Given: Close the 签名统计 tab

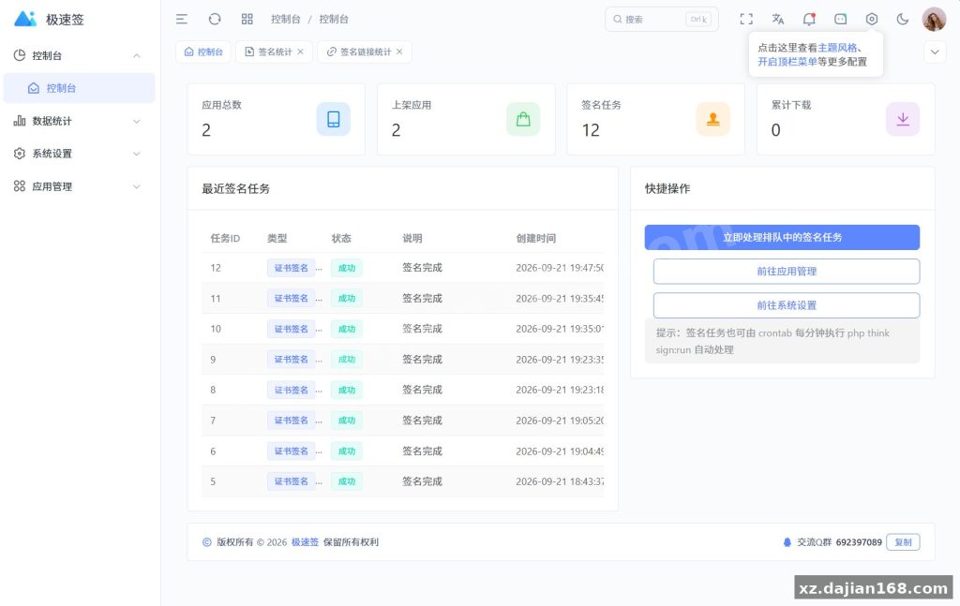Looking at the screenshot, I should 301,52.
